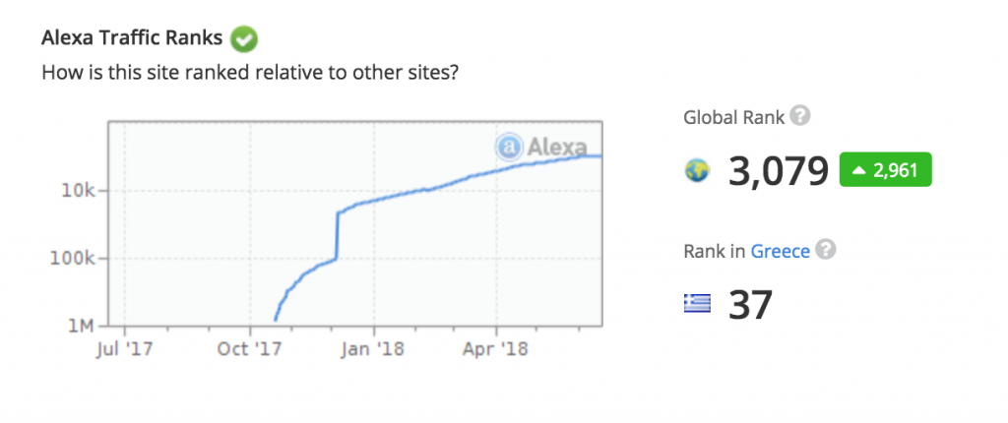Screen dimensions: 1008x423
Task: Click the Oct '17 label on chart axis
Action: [x=249, y=347]
